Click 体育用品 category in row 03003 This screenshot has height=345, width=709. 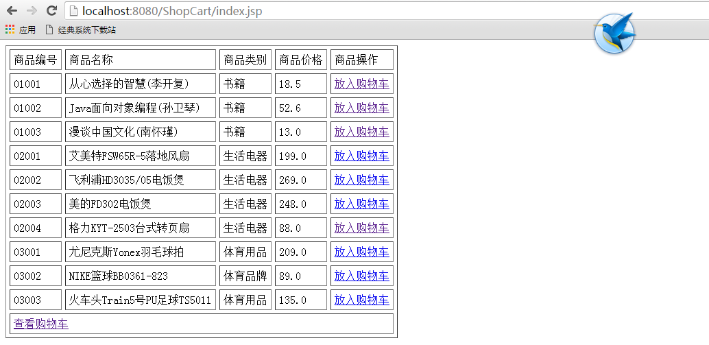(x=245, y=299)
